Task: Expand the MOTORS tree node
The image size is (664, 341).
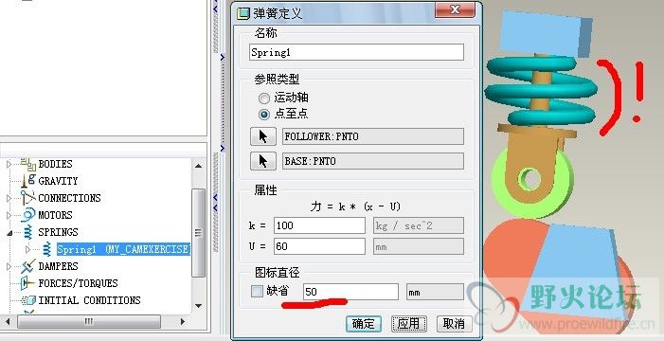Action: coord(9,215)
